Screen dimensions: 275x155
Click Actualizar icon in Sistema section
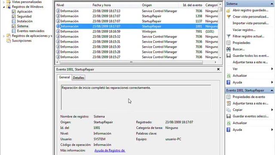pyautogui.click(x=229, y=76)
